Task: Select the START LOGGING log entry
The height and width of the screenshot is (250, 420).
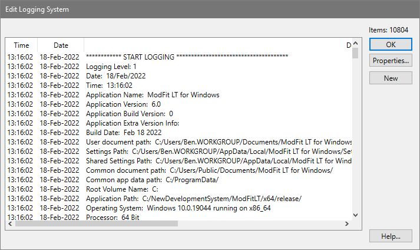Action: click(187, 57)
